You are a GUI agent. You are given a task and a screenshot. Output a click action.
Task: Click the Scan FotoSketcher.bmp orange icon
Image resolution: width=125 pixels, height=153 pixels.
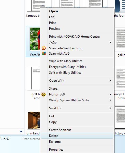click(44, 48)
